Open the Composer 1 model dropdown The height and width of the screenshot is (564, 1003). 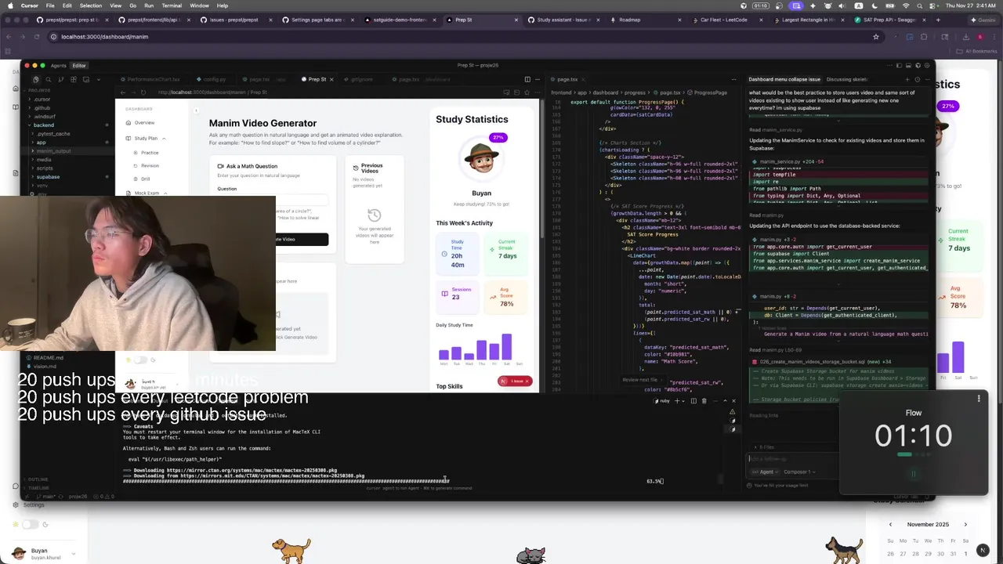point(800,472)
